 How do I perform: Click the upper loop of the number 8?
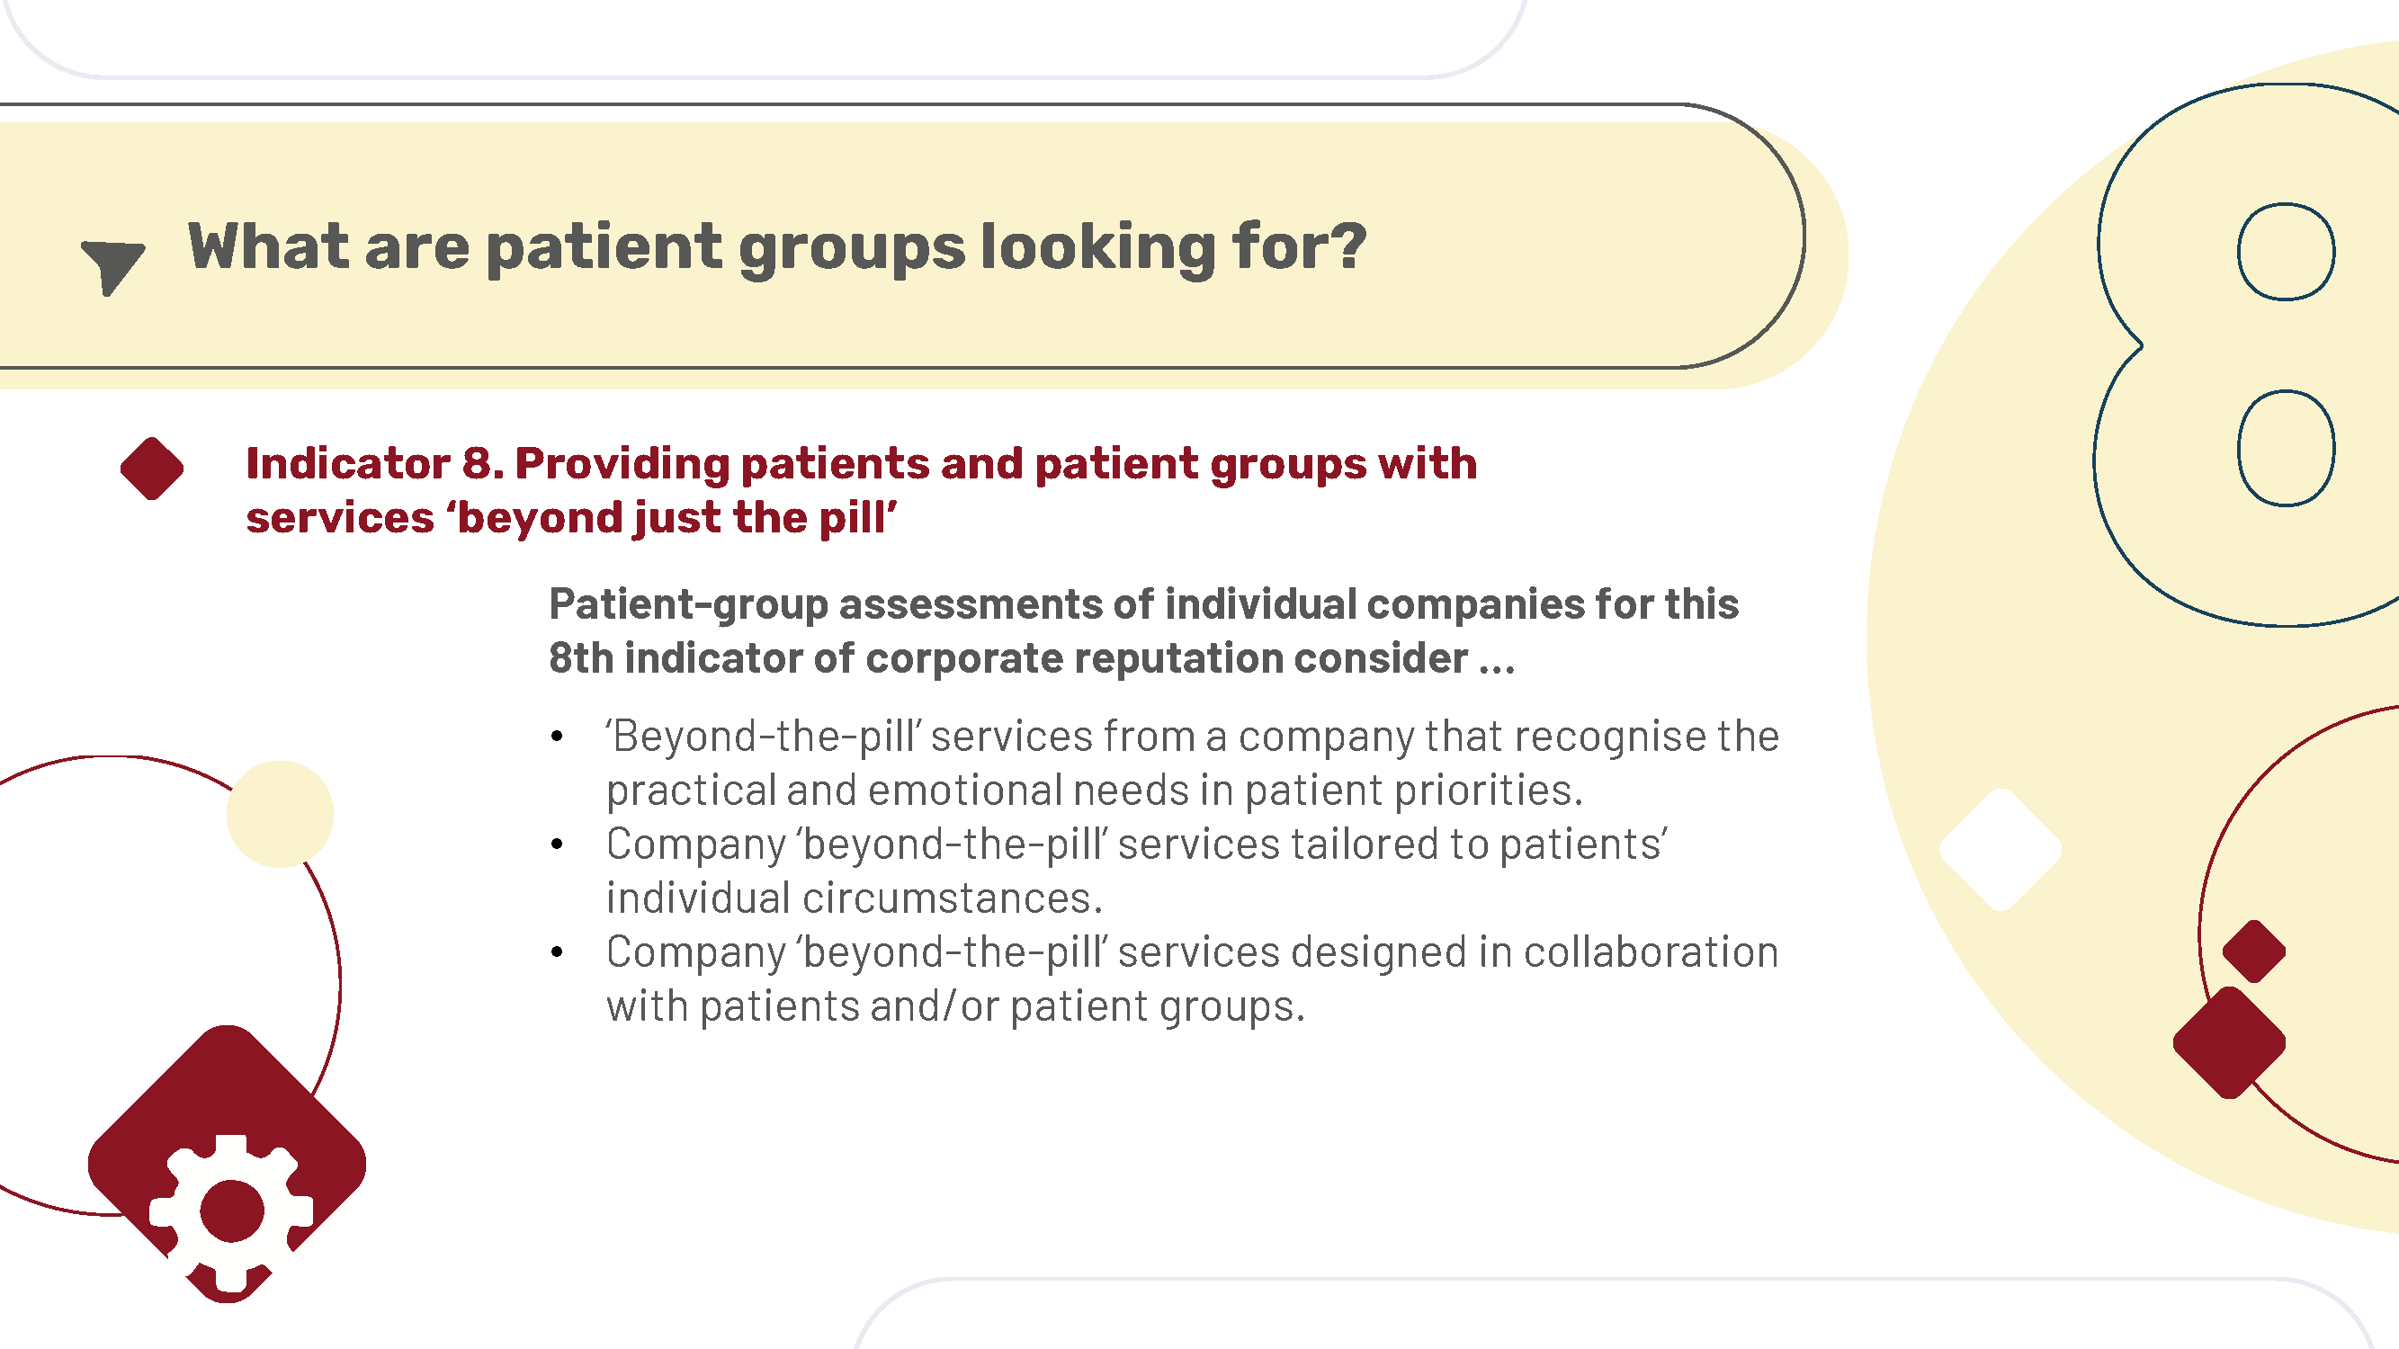[x=2286, y=252]
